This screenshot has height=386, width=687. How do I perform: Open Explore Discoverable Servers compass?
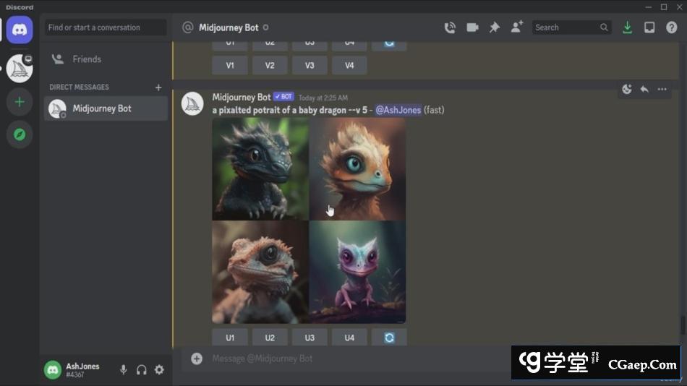[x=20, y=134]
